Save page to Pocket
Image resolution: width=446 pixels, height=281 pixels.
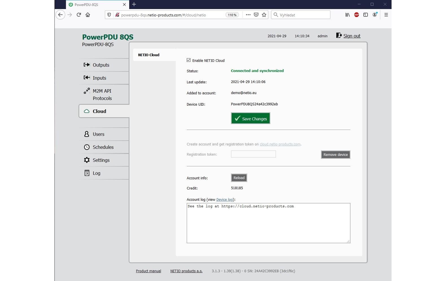point(256,15)
